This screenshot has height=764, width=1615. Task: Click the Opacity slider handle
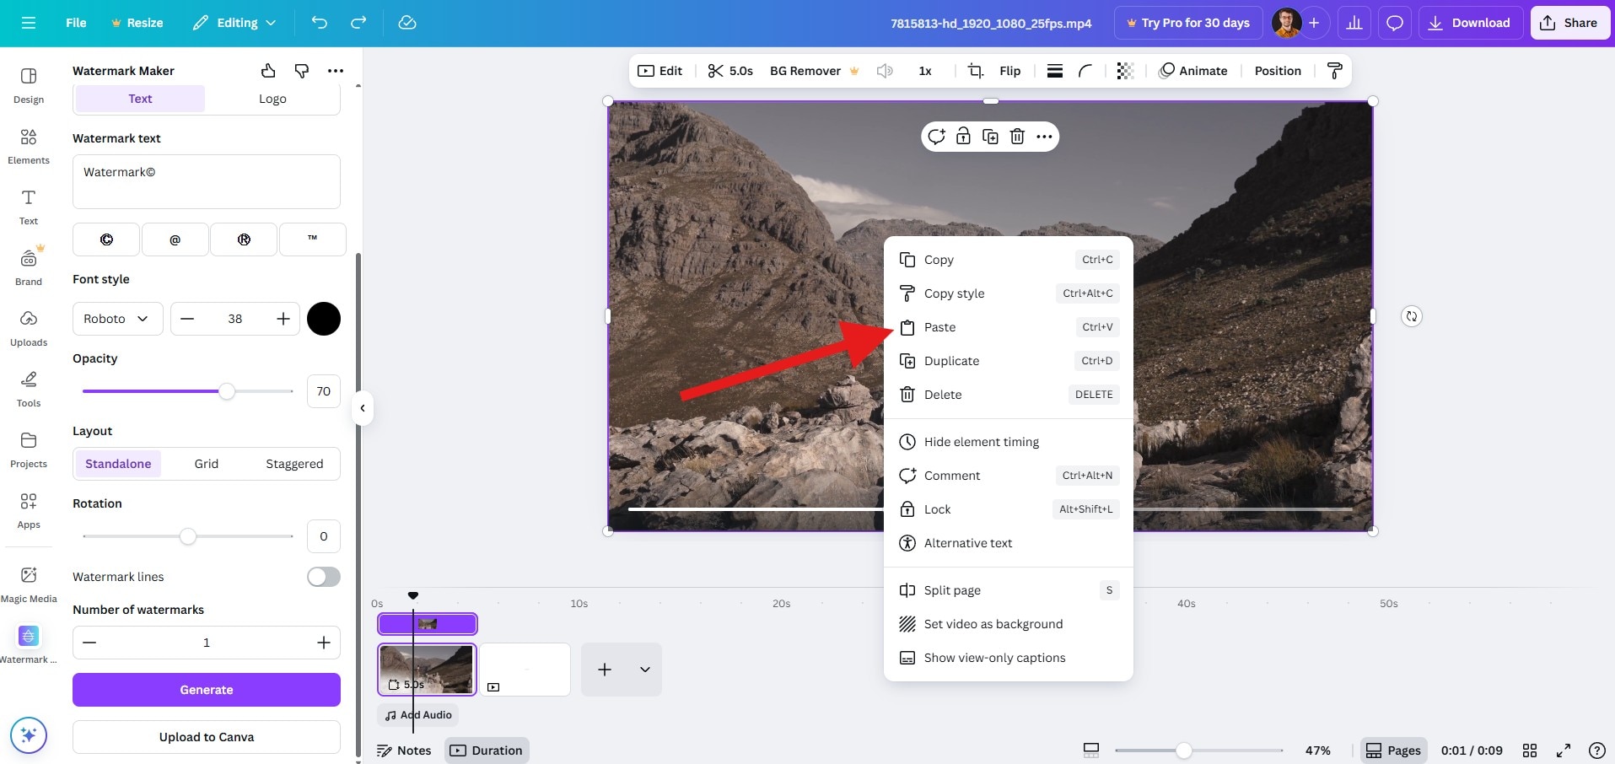point(227,391)
